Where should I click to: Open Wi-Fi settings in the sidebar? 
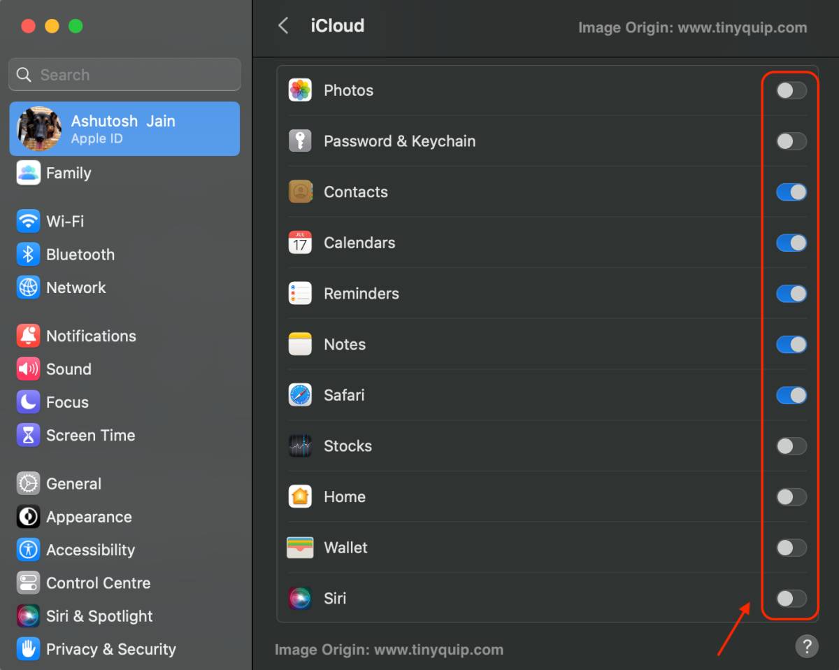tap(64, 221)
